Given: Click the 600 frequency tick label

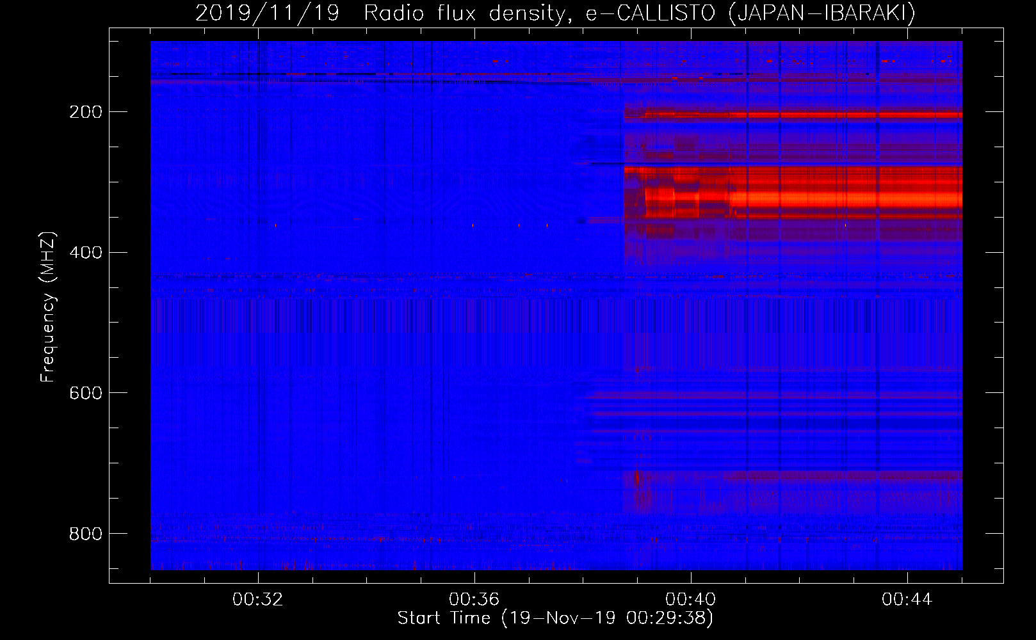Looking at the screenshot, I should [85, 392].
